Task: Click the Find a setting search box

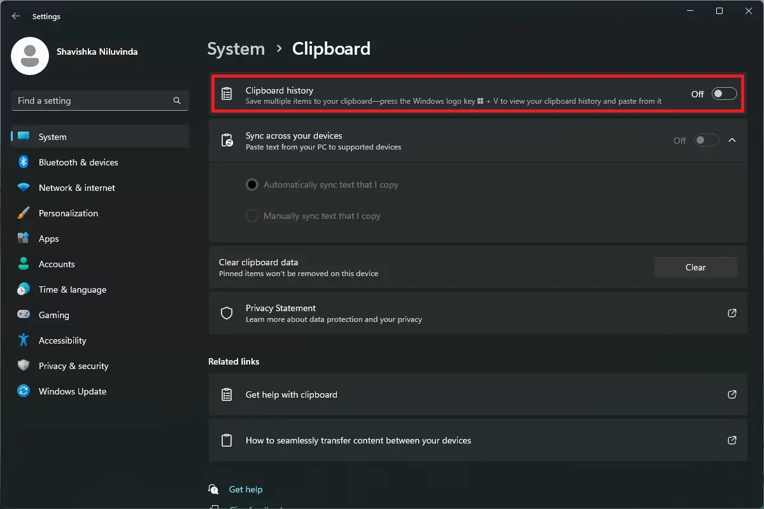Action: coord(100,101)
